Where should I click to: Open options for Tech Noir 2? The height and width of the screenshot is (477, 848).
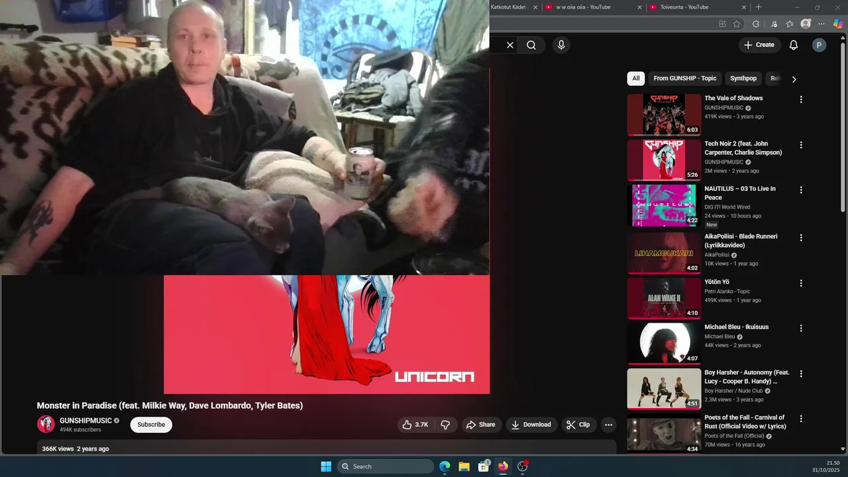click(x=801, y=144)
